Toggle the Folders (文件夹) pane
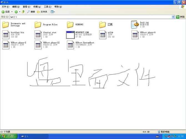Screen dimensions: 186x139 [x=42, y=12]
